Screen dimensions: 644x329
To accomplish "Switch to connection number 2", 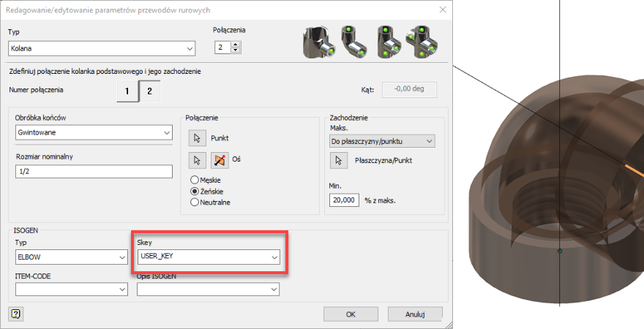I will (149, 91).
